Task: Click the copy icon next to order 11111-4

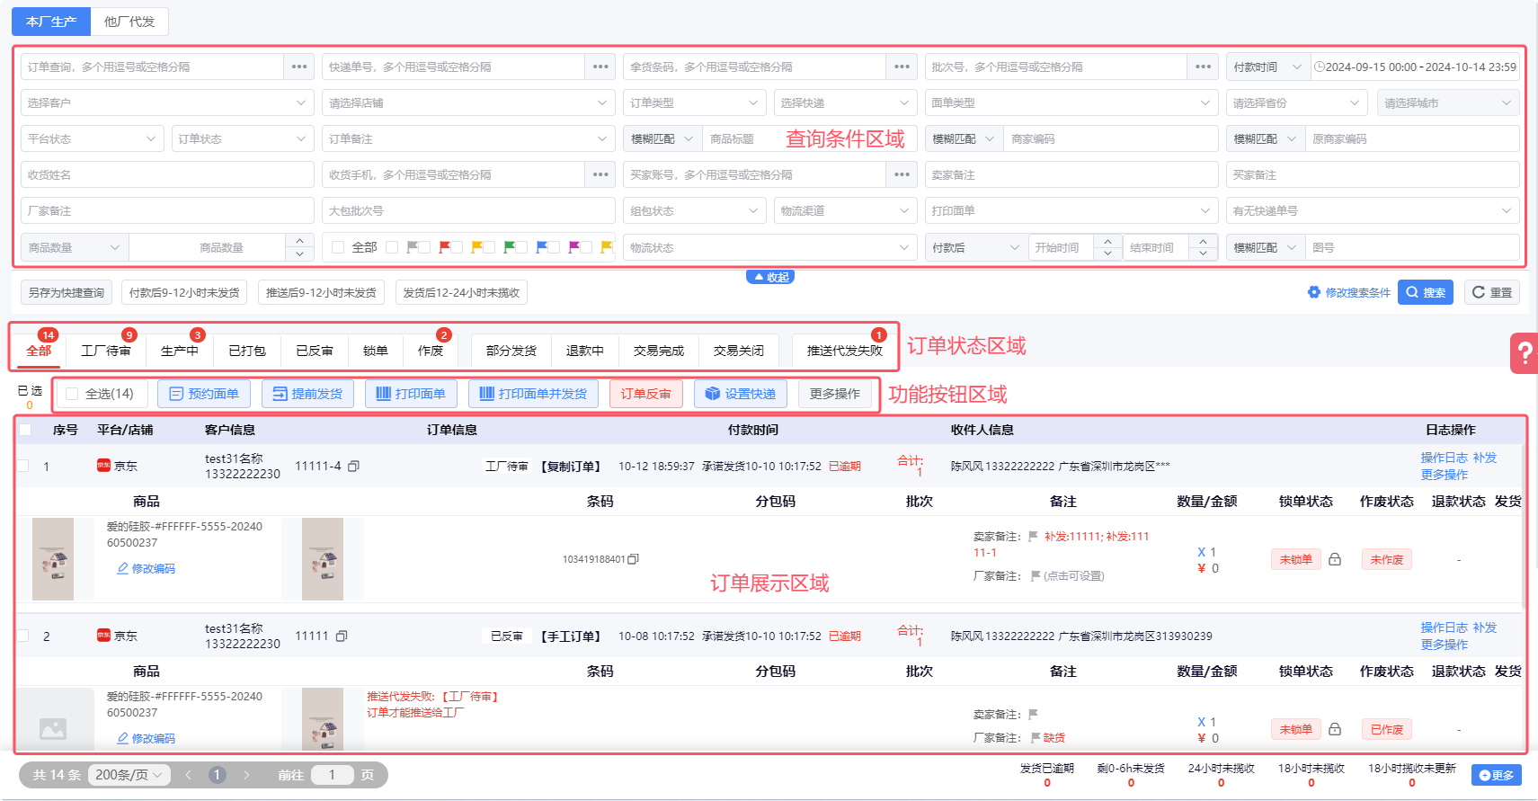Action: click(353, 466)
